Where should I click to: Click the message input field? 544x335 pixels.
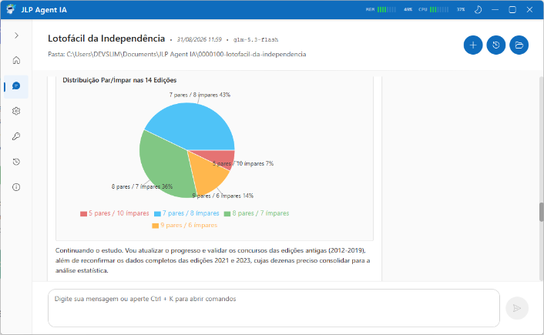coord(274,308)
